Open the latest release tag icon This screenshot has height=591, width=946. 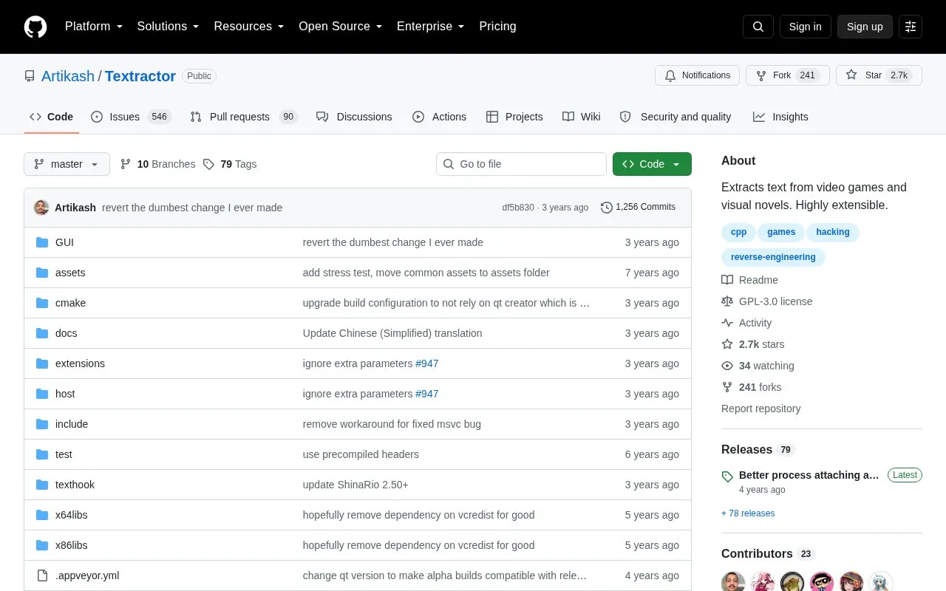pos(727,476)
